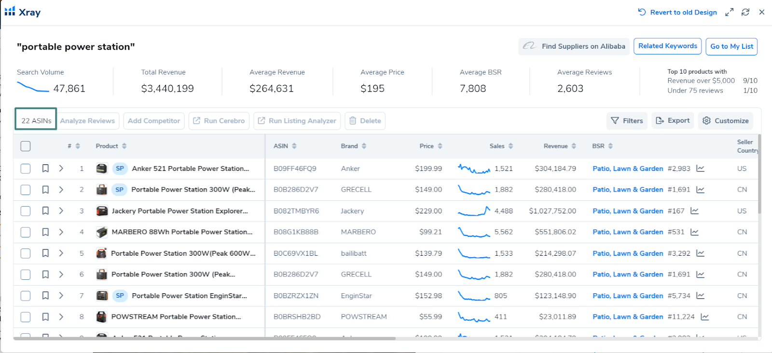Click Revert to old Design link
772x353 pixels.
point(677,12)
